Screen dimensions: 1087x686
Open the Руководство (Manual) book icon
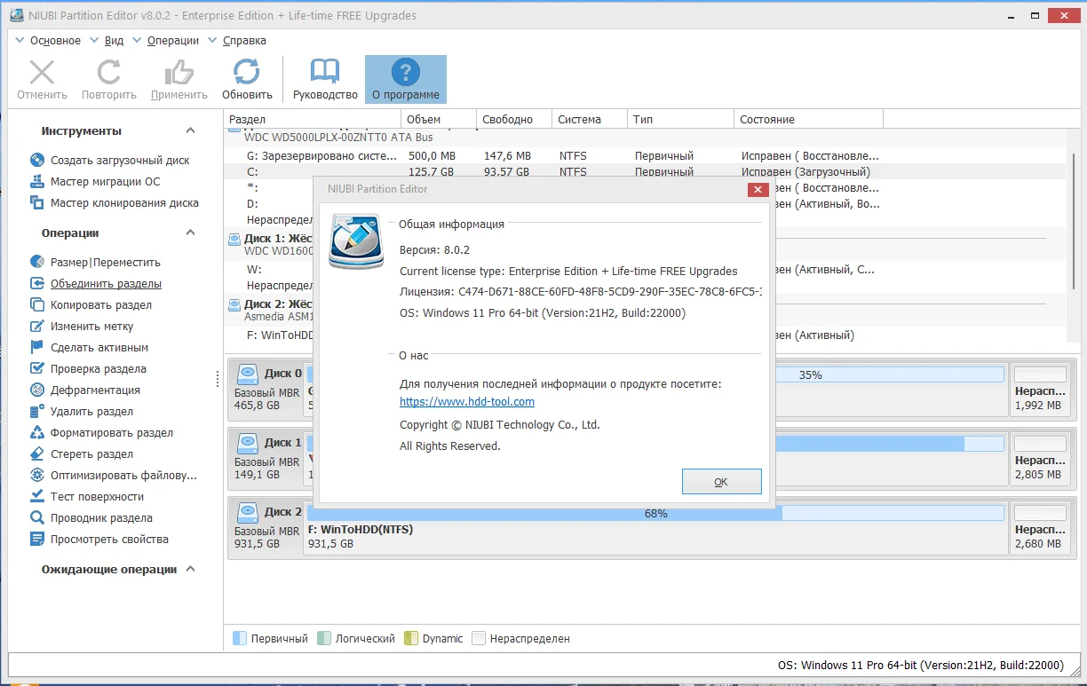coord(325,72)
